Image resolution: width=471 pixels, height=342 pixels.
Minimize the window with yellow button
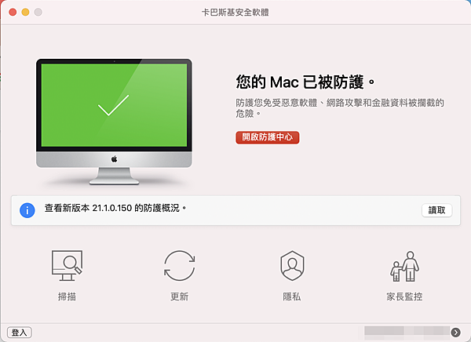(x=26, y=13)
